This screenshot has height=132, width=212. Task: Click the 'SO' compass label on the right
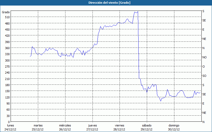(204, 76)
